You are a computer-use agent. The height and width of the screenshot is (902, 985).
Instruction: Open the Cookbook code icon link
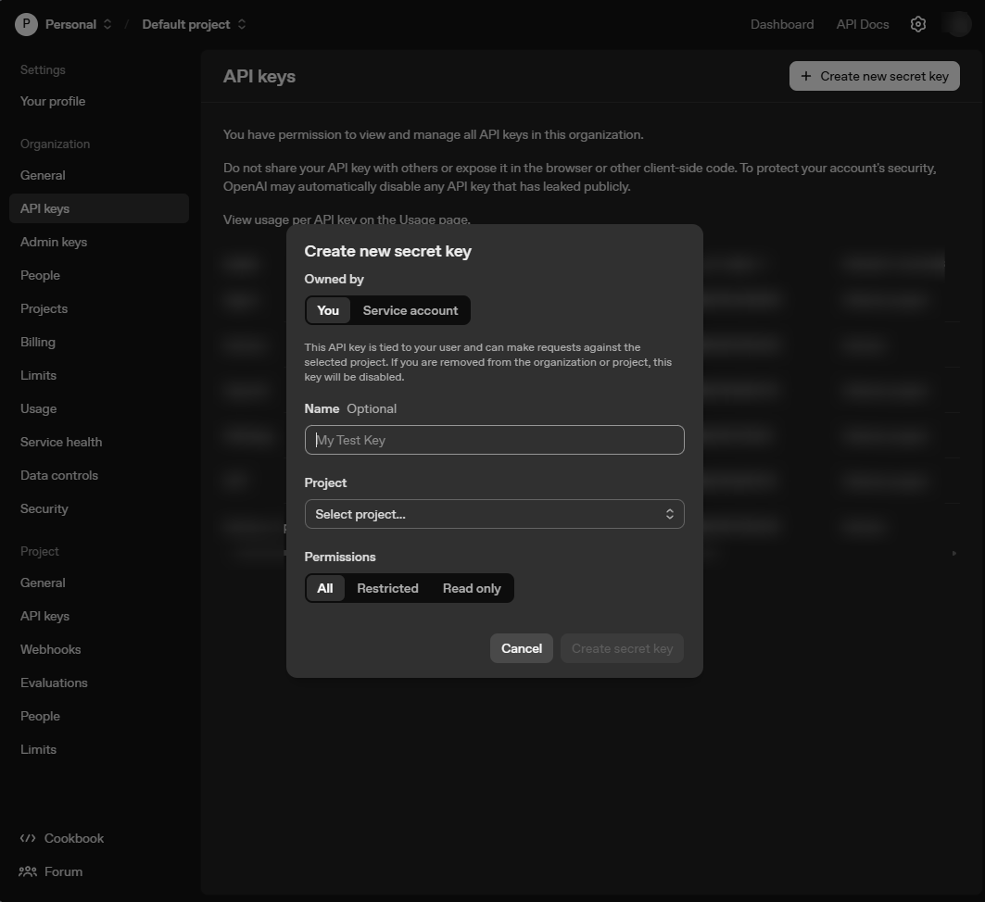click(28, 838)
